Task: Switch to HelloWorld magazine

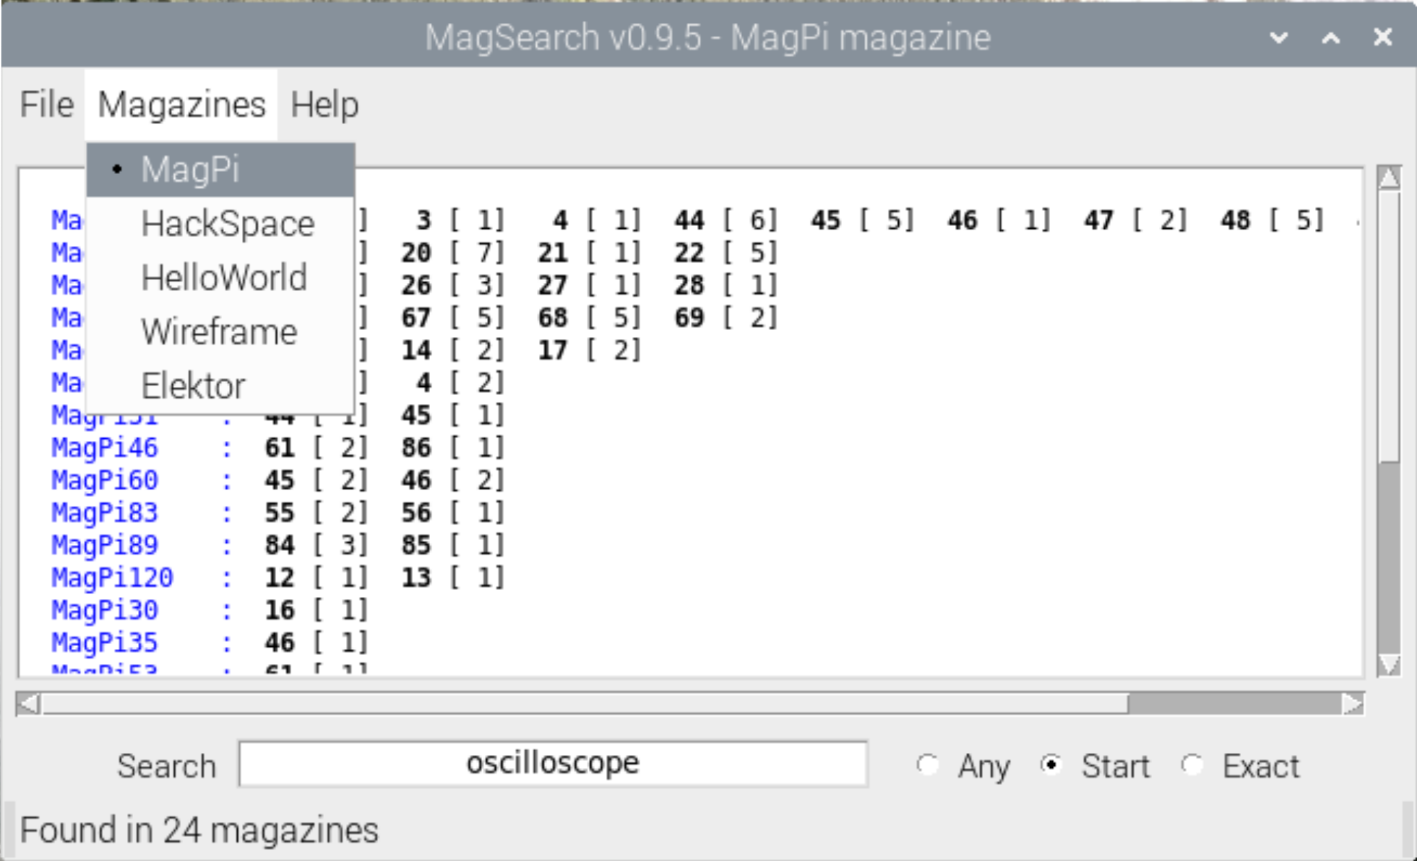Action: (x=223, y=277)
